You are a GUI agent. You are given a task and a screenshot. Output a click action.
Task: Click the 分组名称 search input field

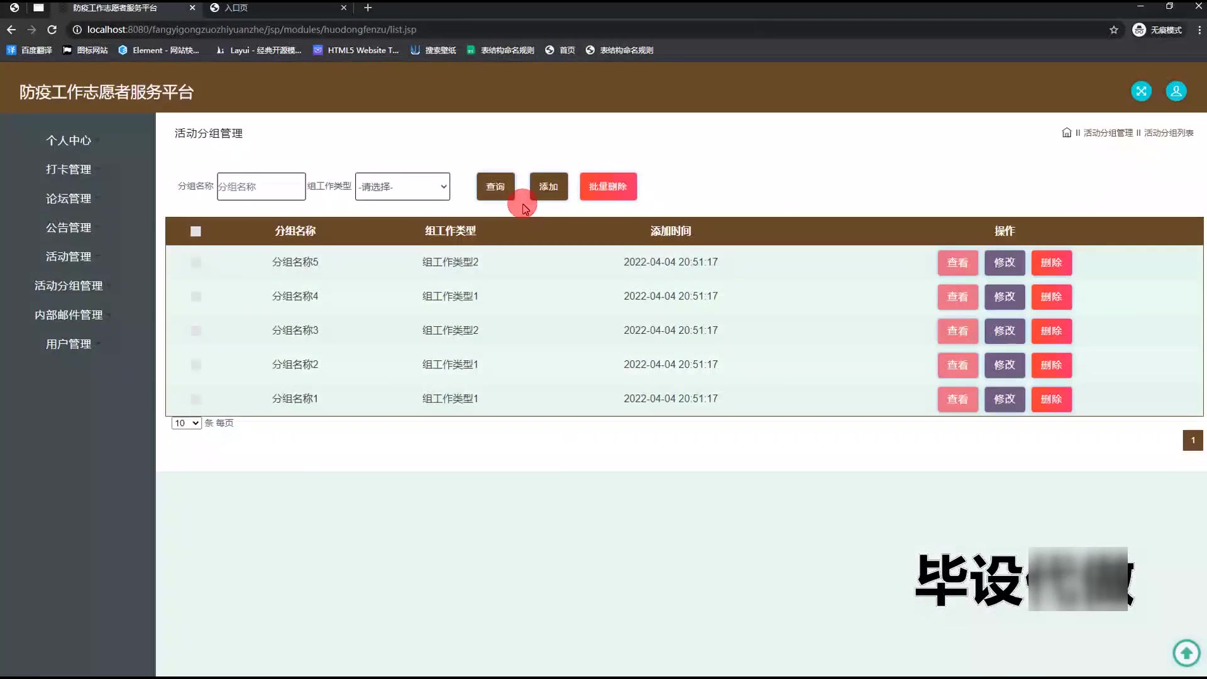click(261, 187)
